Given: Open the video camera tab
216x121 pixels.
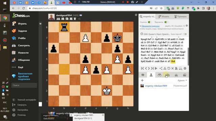Looking at the screenshot, I should [x=185, y=75].
